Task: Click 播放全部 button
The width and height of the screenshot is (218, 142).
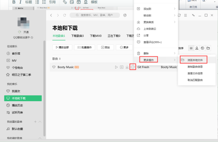Action: [62, 47]
